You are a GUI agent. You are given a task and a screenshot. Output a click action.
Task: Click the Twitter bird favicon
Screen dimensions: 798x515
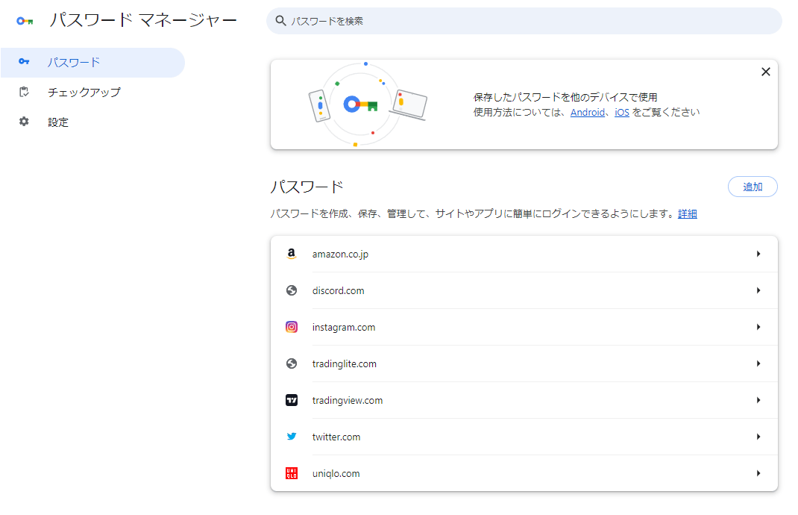pyautogui.click(x=292, y=437)
